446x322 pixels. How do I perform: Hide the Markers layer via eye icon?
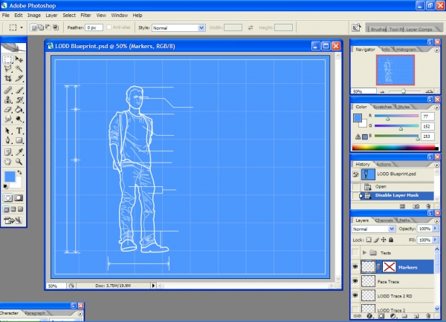click(x=355, y=267)
